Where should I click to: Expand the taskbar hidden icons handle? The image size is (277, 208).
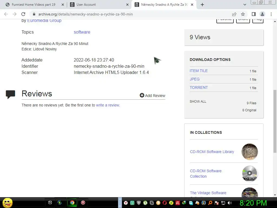(120, 203)
